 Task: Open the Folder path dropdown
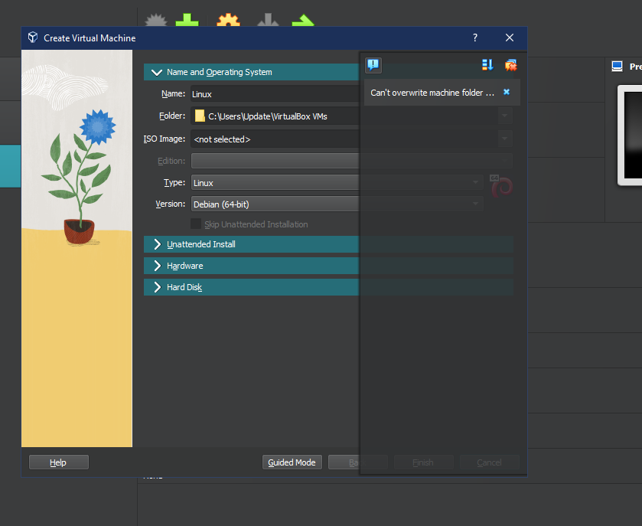pos(505,116)
